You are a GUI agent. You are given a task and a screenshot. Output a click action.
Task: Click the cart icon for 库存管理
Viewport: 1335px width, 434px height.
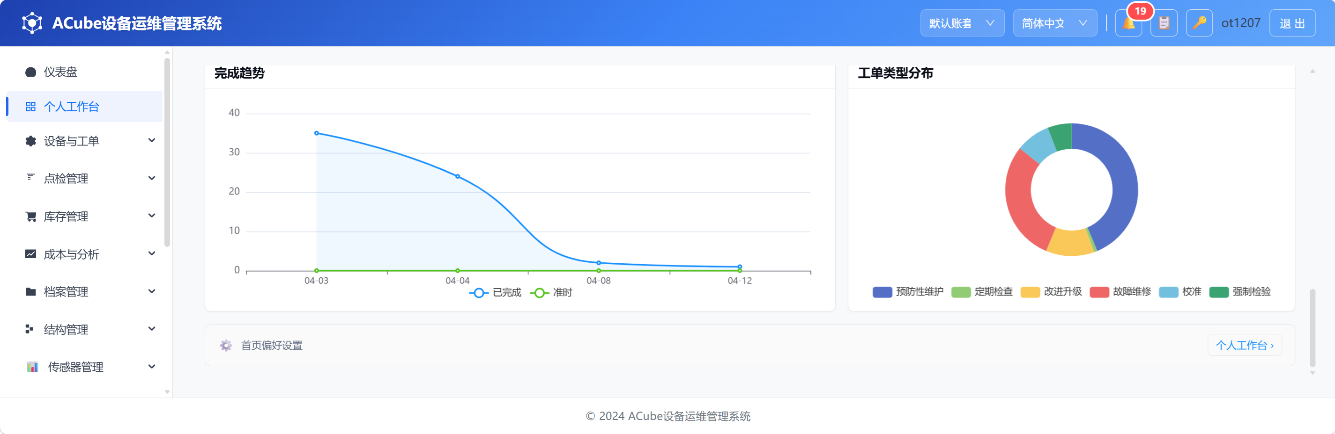pyautogui.click(x=30, y=217)
